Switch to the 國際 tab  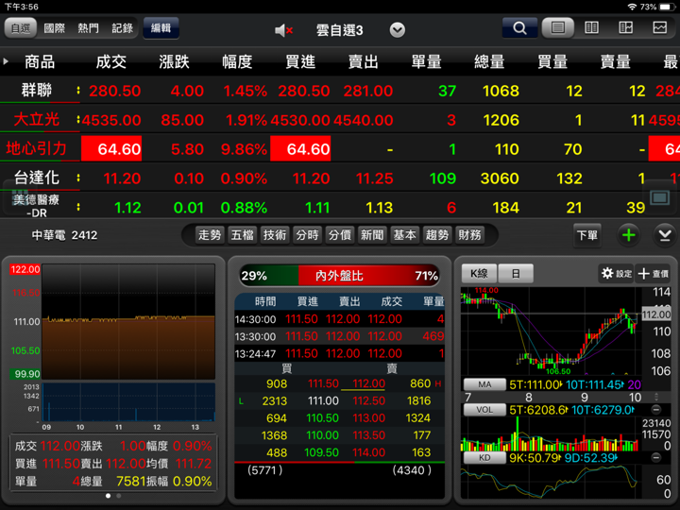[x=55, y=28]
